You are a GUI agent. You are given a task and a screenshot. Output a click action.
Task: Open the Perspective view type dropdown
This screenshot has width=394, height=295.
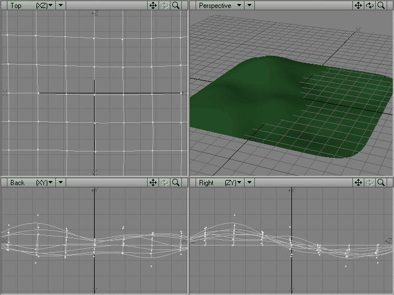220,5
